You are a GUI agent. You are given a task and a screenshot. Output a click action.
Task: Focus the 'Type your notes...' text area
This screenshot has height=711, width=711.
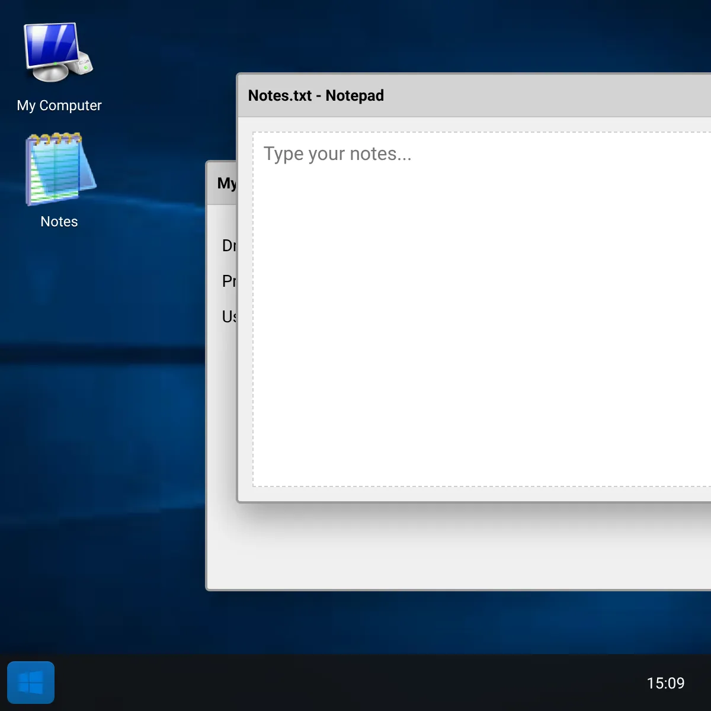[482, 309]
